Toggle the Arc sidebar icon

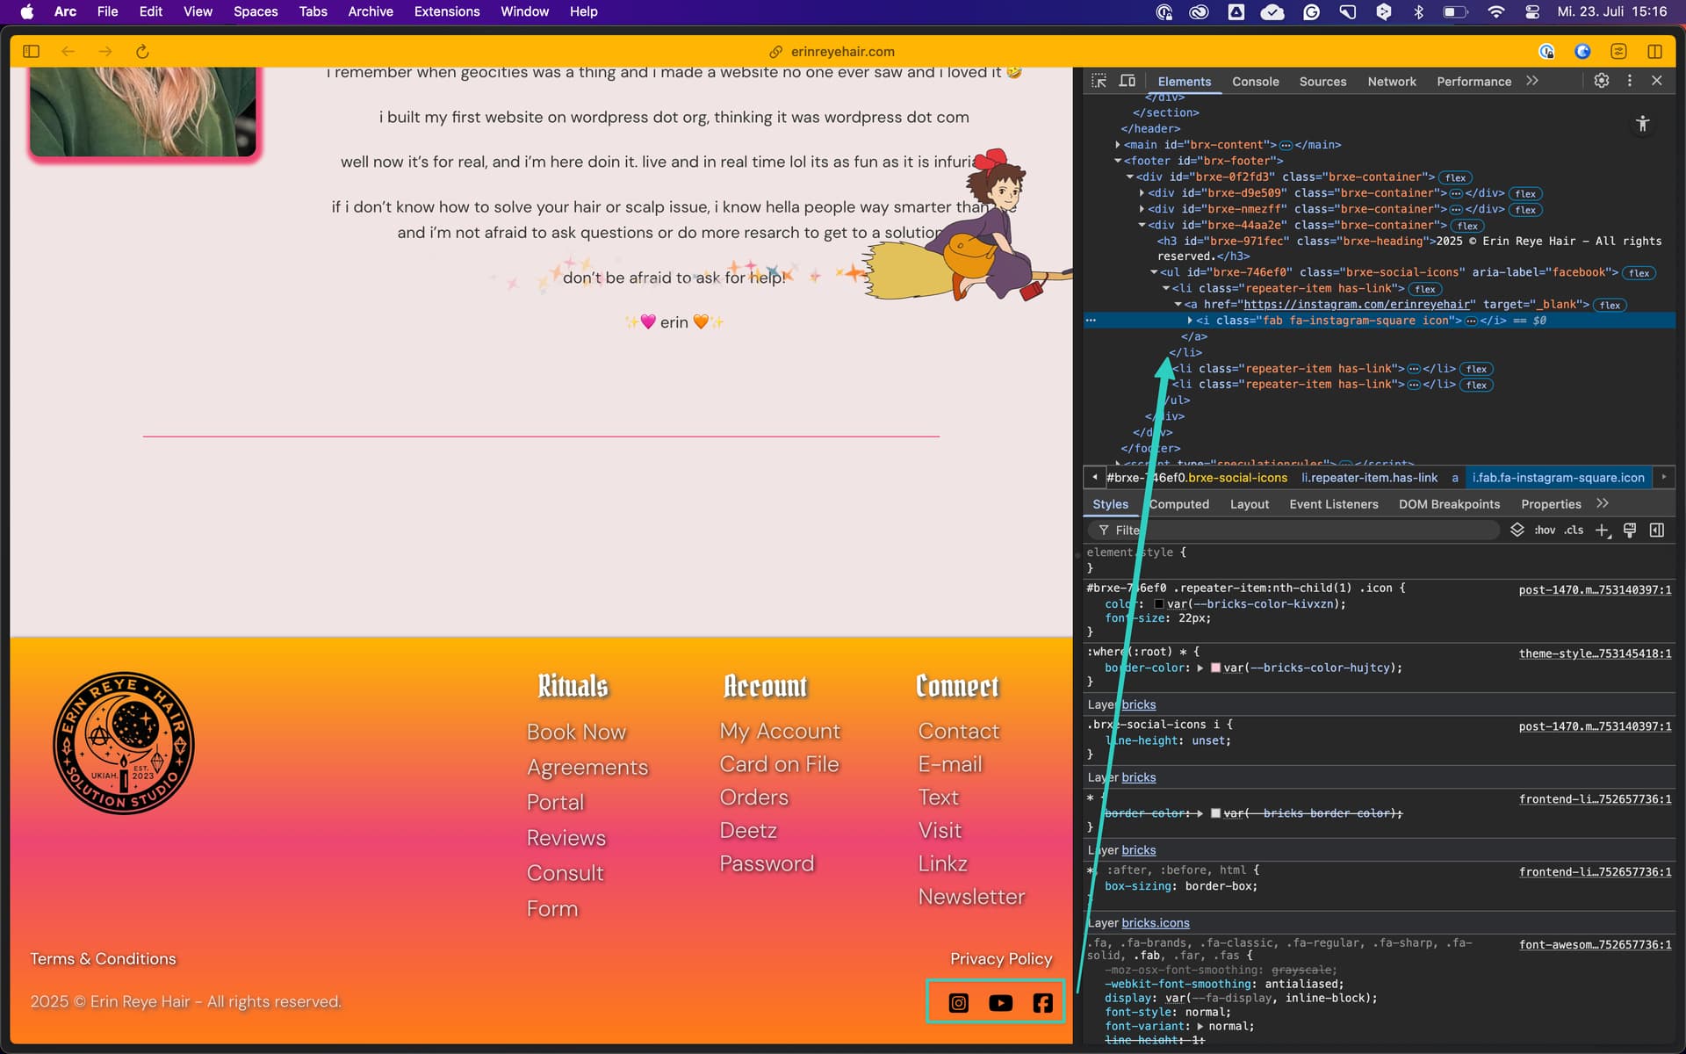tap(32, 52)
